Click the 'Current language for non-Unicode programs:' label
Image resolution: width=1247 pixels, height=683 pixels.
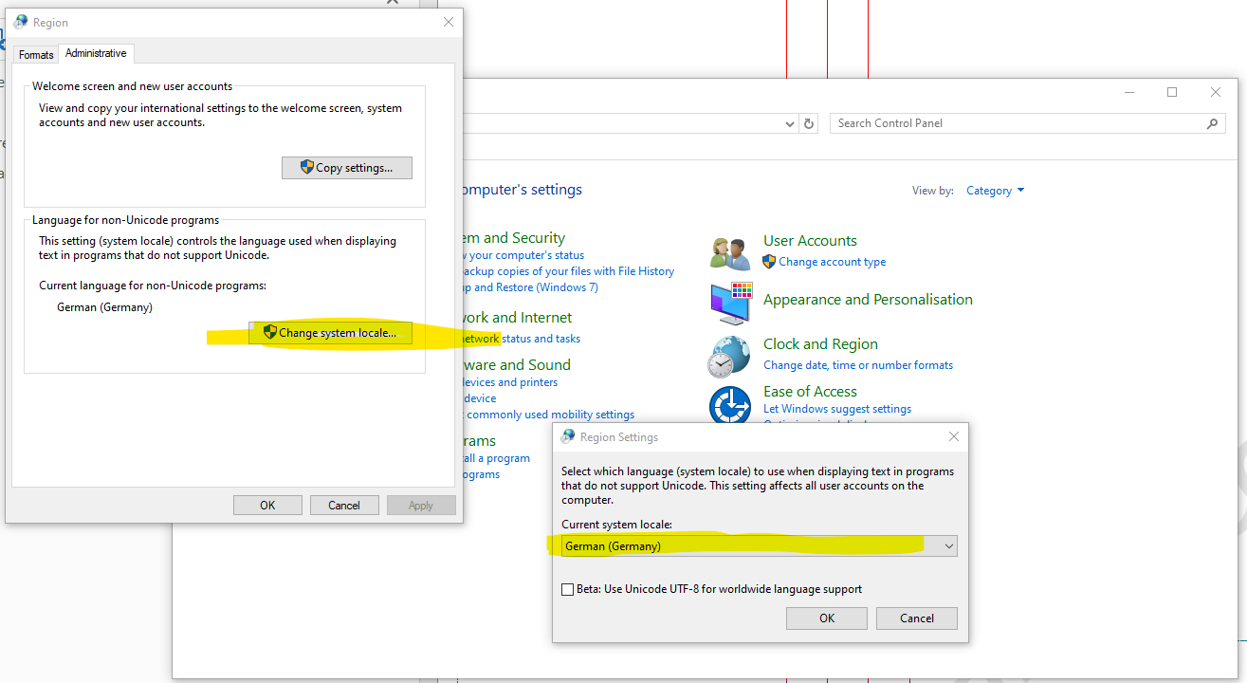(153, 286)
